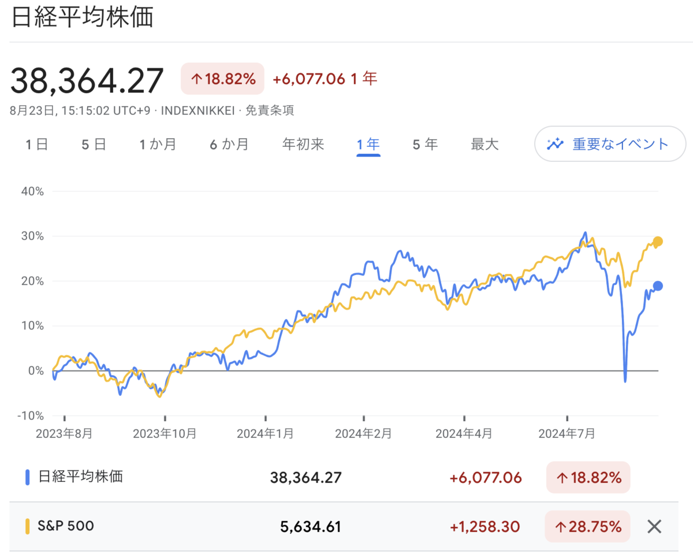Select the 1年 range tab
Screen dimensions: 693x557
368,144
